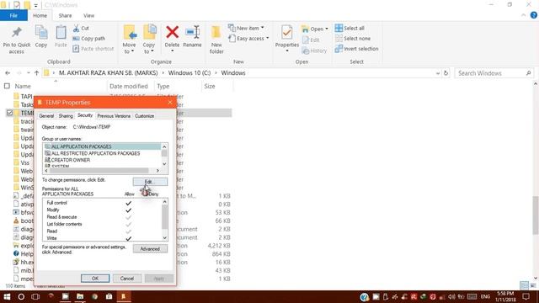Click the ENG language indicator
This screenshot has height=303, width=539.
click(485, 296)
